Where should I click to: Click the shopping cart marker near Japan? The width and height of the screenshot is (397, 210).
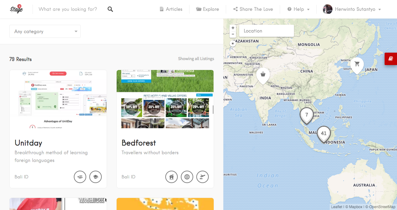(x=357, y=65)
